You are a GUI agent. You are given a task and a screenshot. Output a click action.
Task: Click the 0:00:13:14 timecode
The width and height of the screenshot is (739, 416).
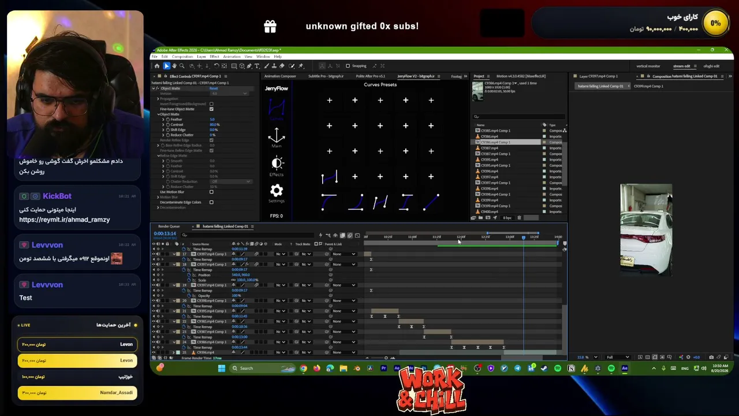point(165,233)
